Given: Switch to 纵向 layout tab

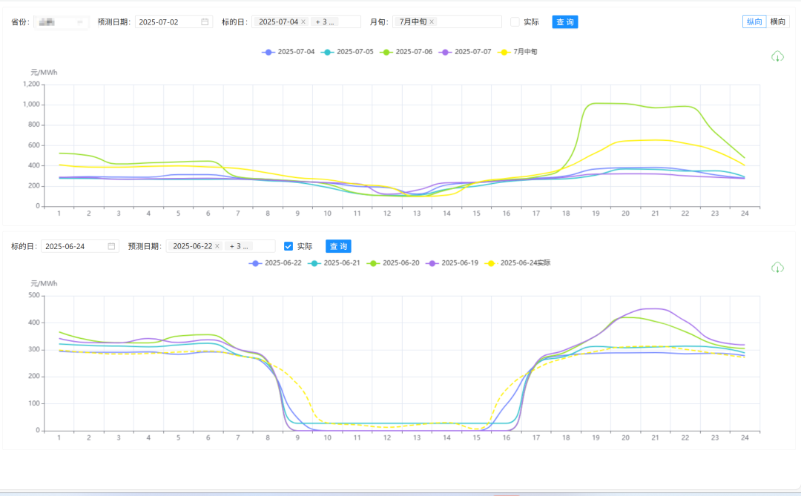Looking at the screenshot, I should click(754, 22).
